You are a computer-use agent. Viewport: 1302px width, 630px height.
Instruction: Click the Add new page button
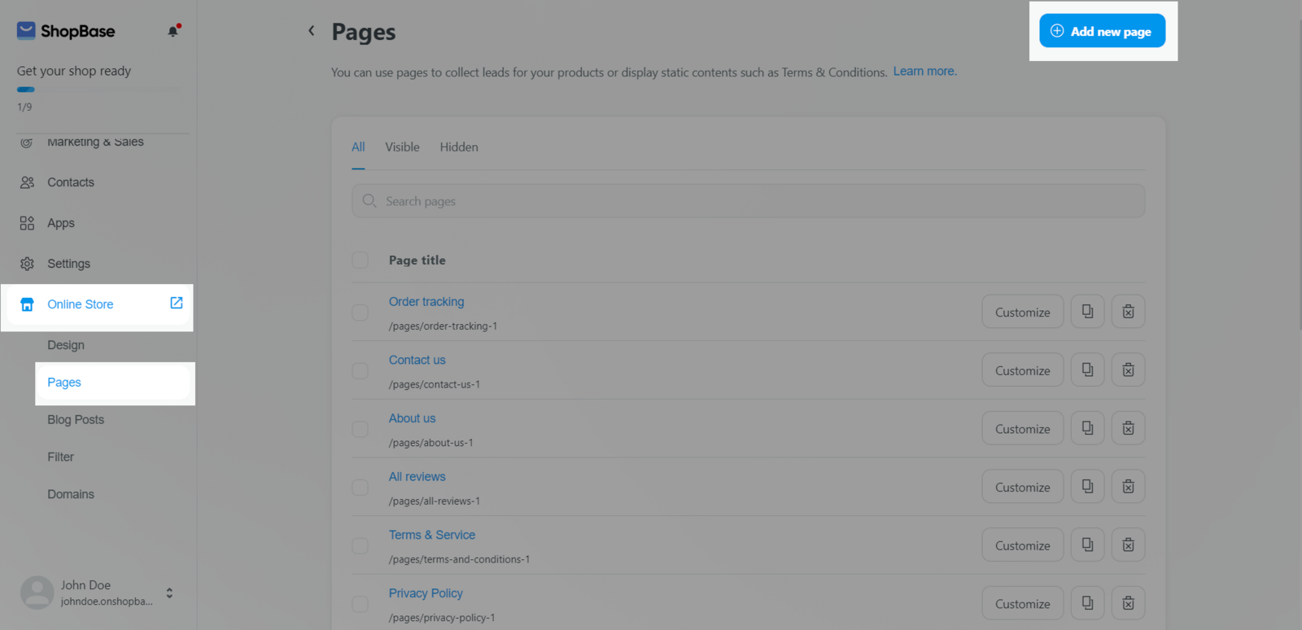pyautogui.click(x=1103, y=31)
